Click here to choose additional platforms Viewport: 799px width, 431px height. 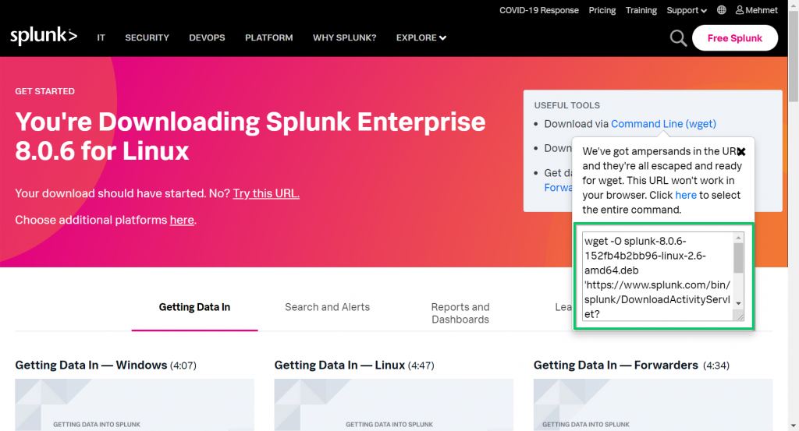pos(182,220)
